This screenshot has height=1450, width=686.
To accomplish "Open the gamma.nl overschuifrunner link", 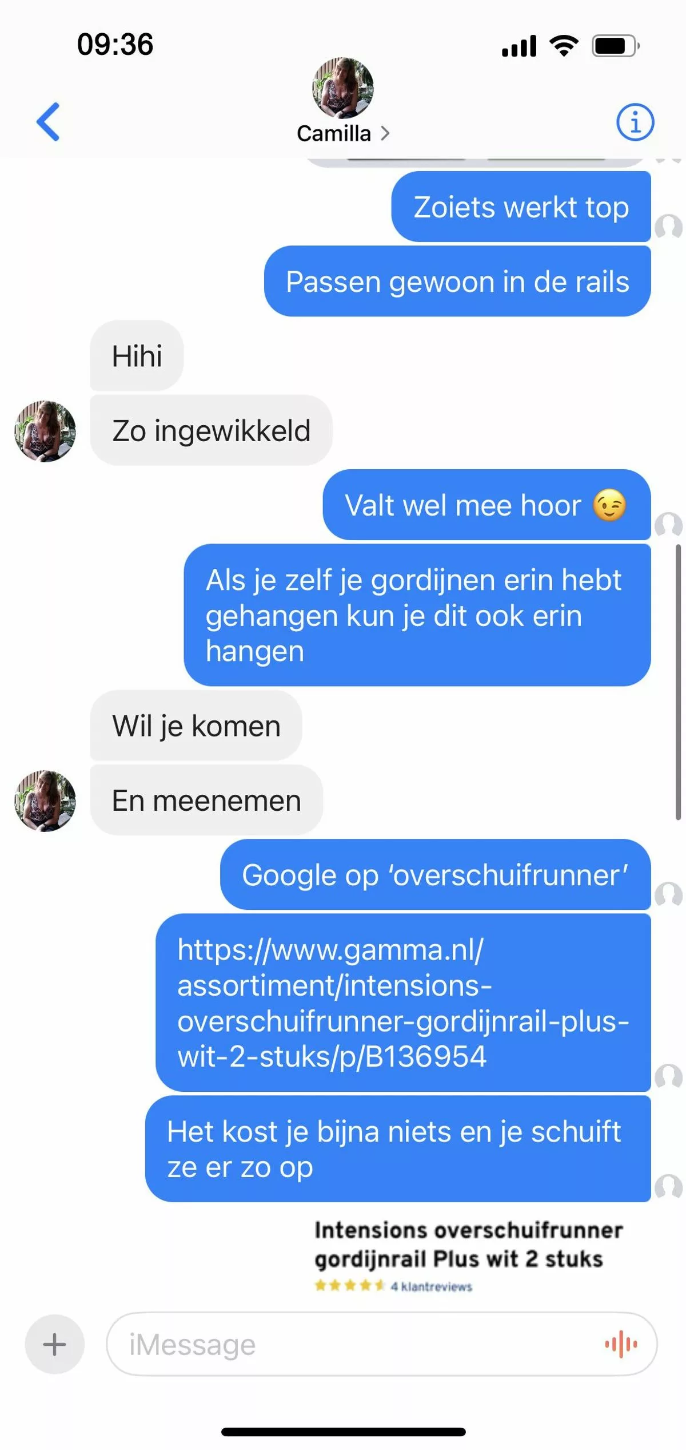I will pyautogui.click(x=403, y=1003).
